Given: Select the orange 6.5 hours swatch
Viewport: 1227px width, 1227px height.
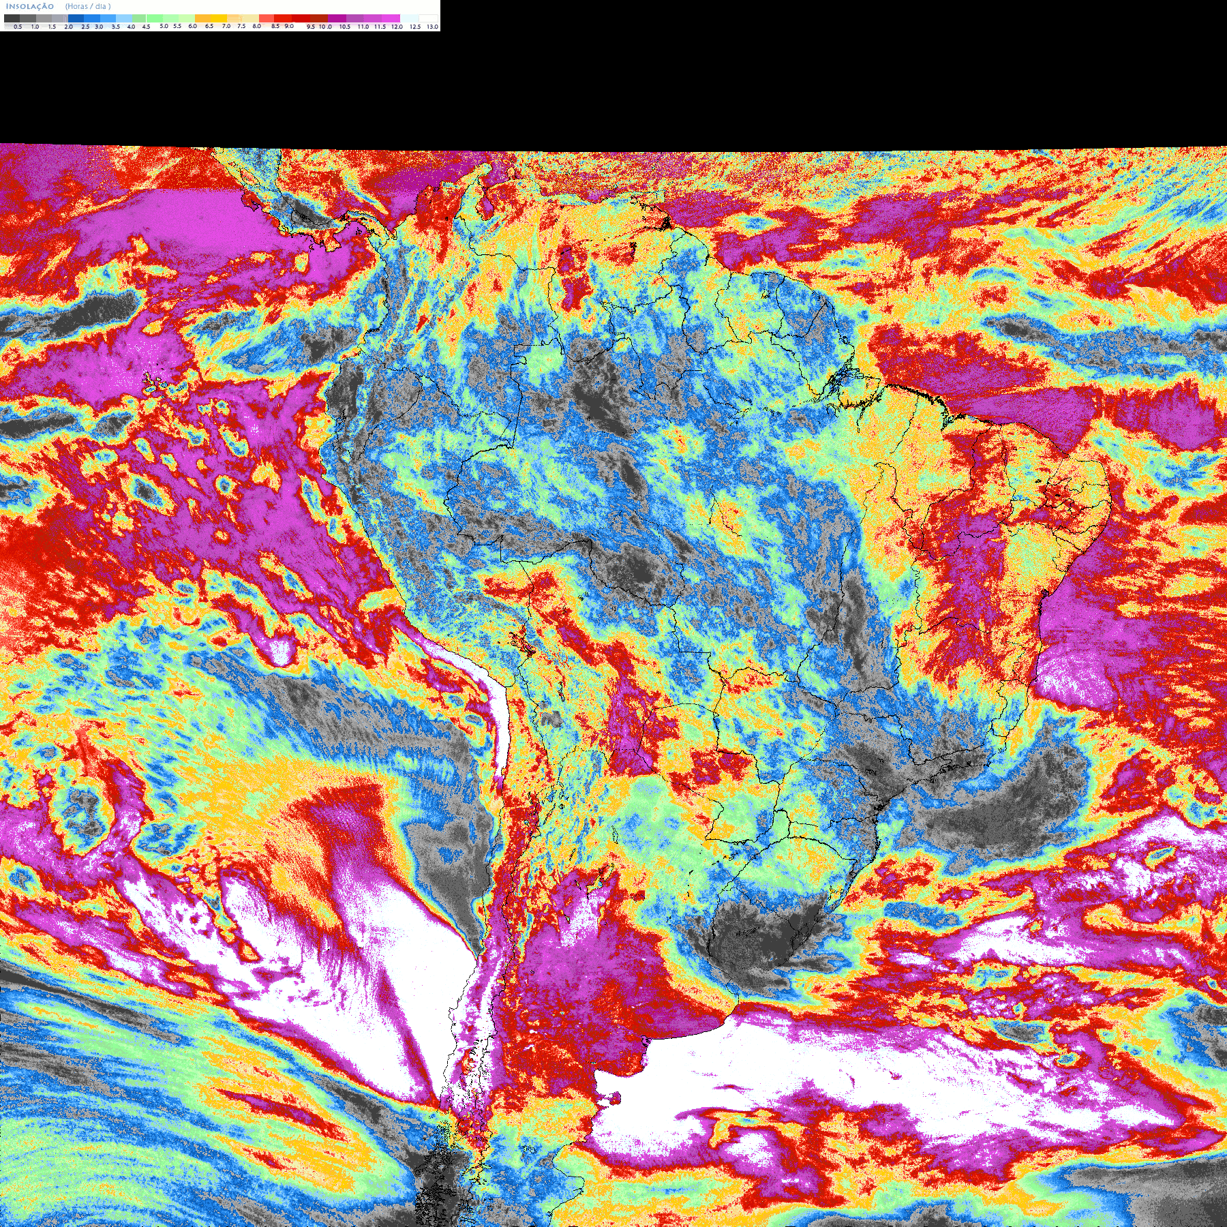Looking at the screenshot, I should (x=203, y=18).
